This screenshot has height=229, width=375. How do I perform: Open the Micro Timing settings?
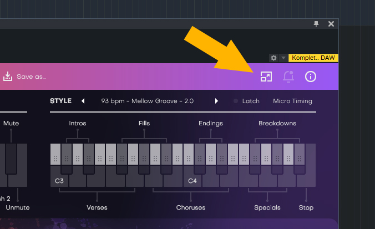(x=292, y=101)
